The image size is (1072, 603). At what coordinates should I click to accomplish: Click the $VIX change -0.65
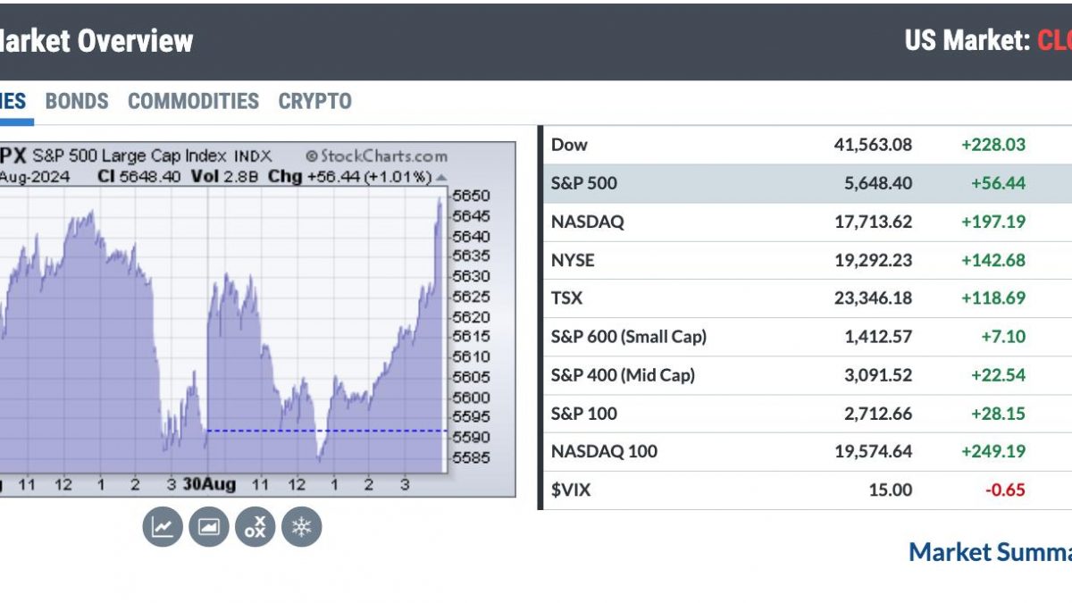click(x=1004, y=490)
